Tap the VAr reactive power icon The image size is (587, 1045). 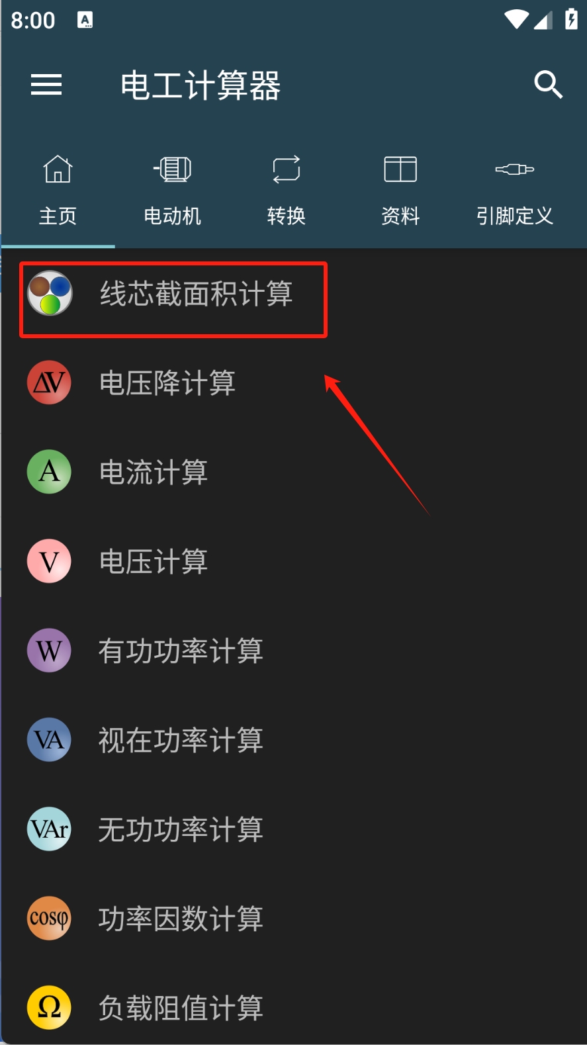tap(49, 829)
